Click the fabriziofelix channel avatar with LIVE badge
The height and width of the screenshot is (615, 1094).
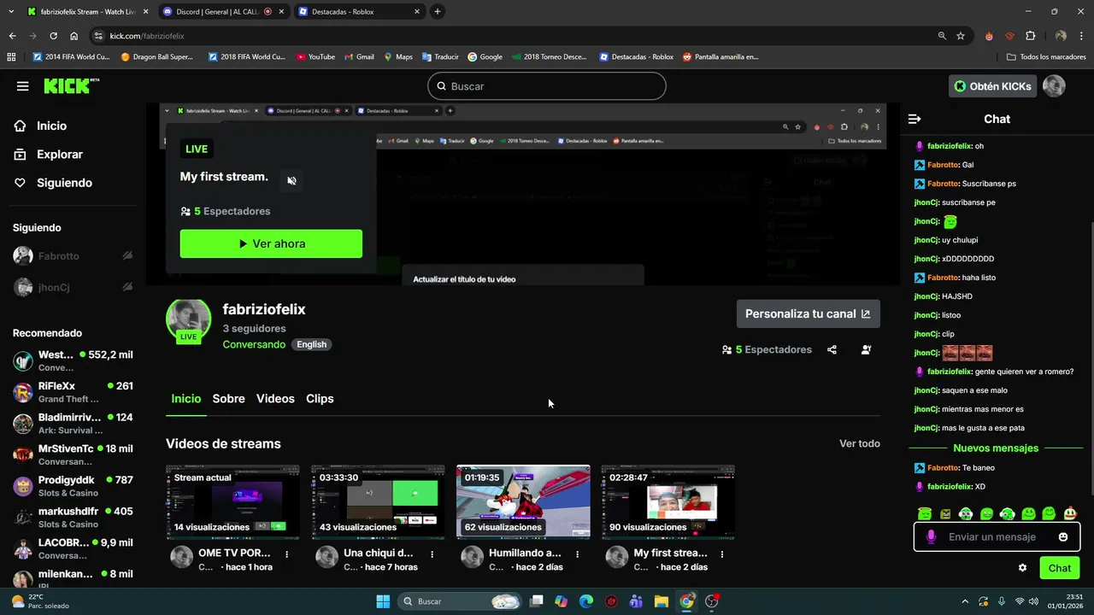point(188,321)
